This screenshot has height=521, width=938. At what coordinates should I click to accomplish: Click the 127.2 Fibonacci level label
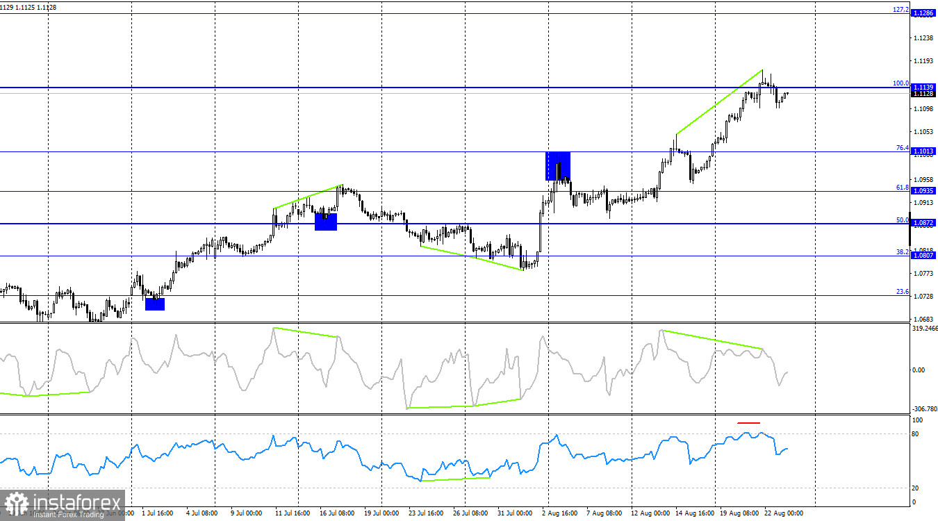click(x=900, y=10)
